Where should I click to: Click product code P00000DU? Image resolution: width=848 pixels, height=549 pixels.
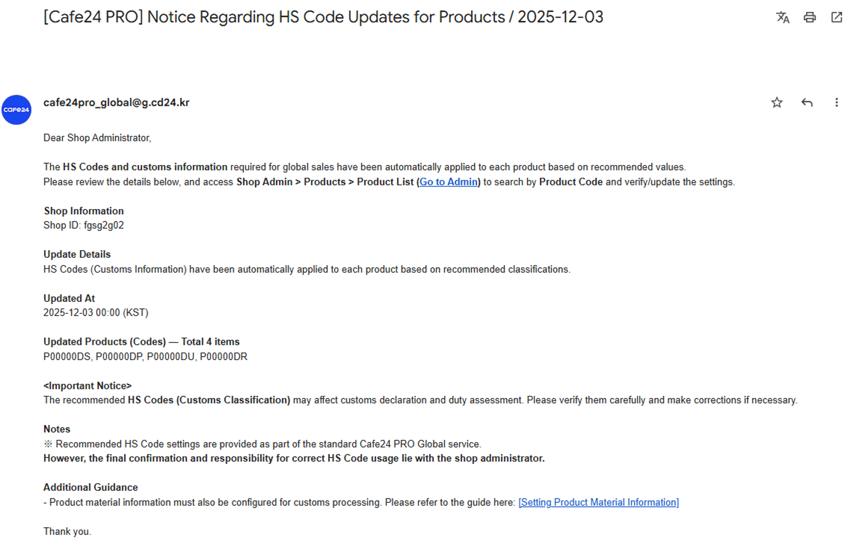pyautogui.click(x=171, y=357)
